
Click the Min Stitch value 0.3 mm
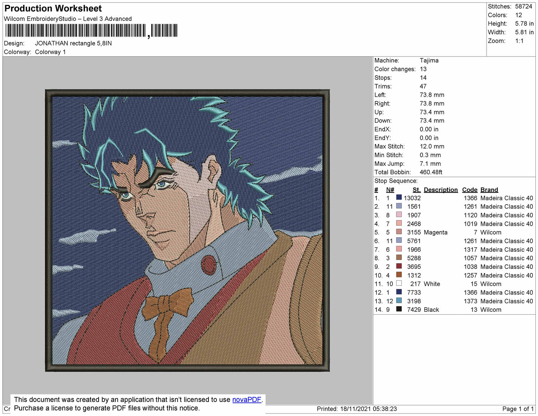point(430,155)
